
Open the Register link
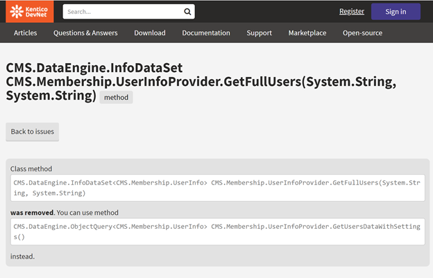pos(352,11)
